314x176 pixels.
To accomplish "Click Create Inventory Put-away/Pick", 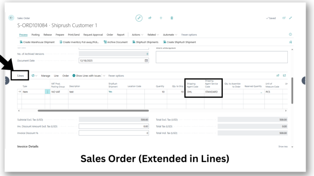I will point(79,42).
